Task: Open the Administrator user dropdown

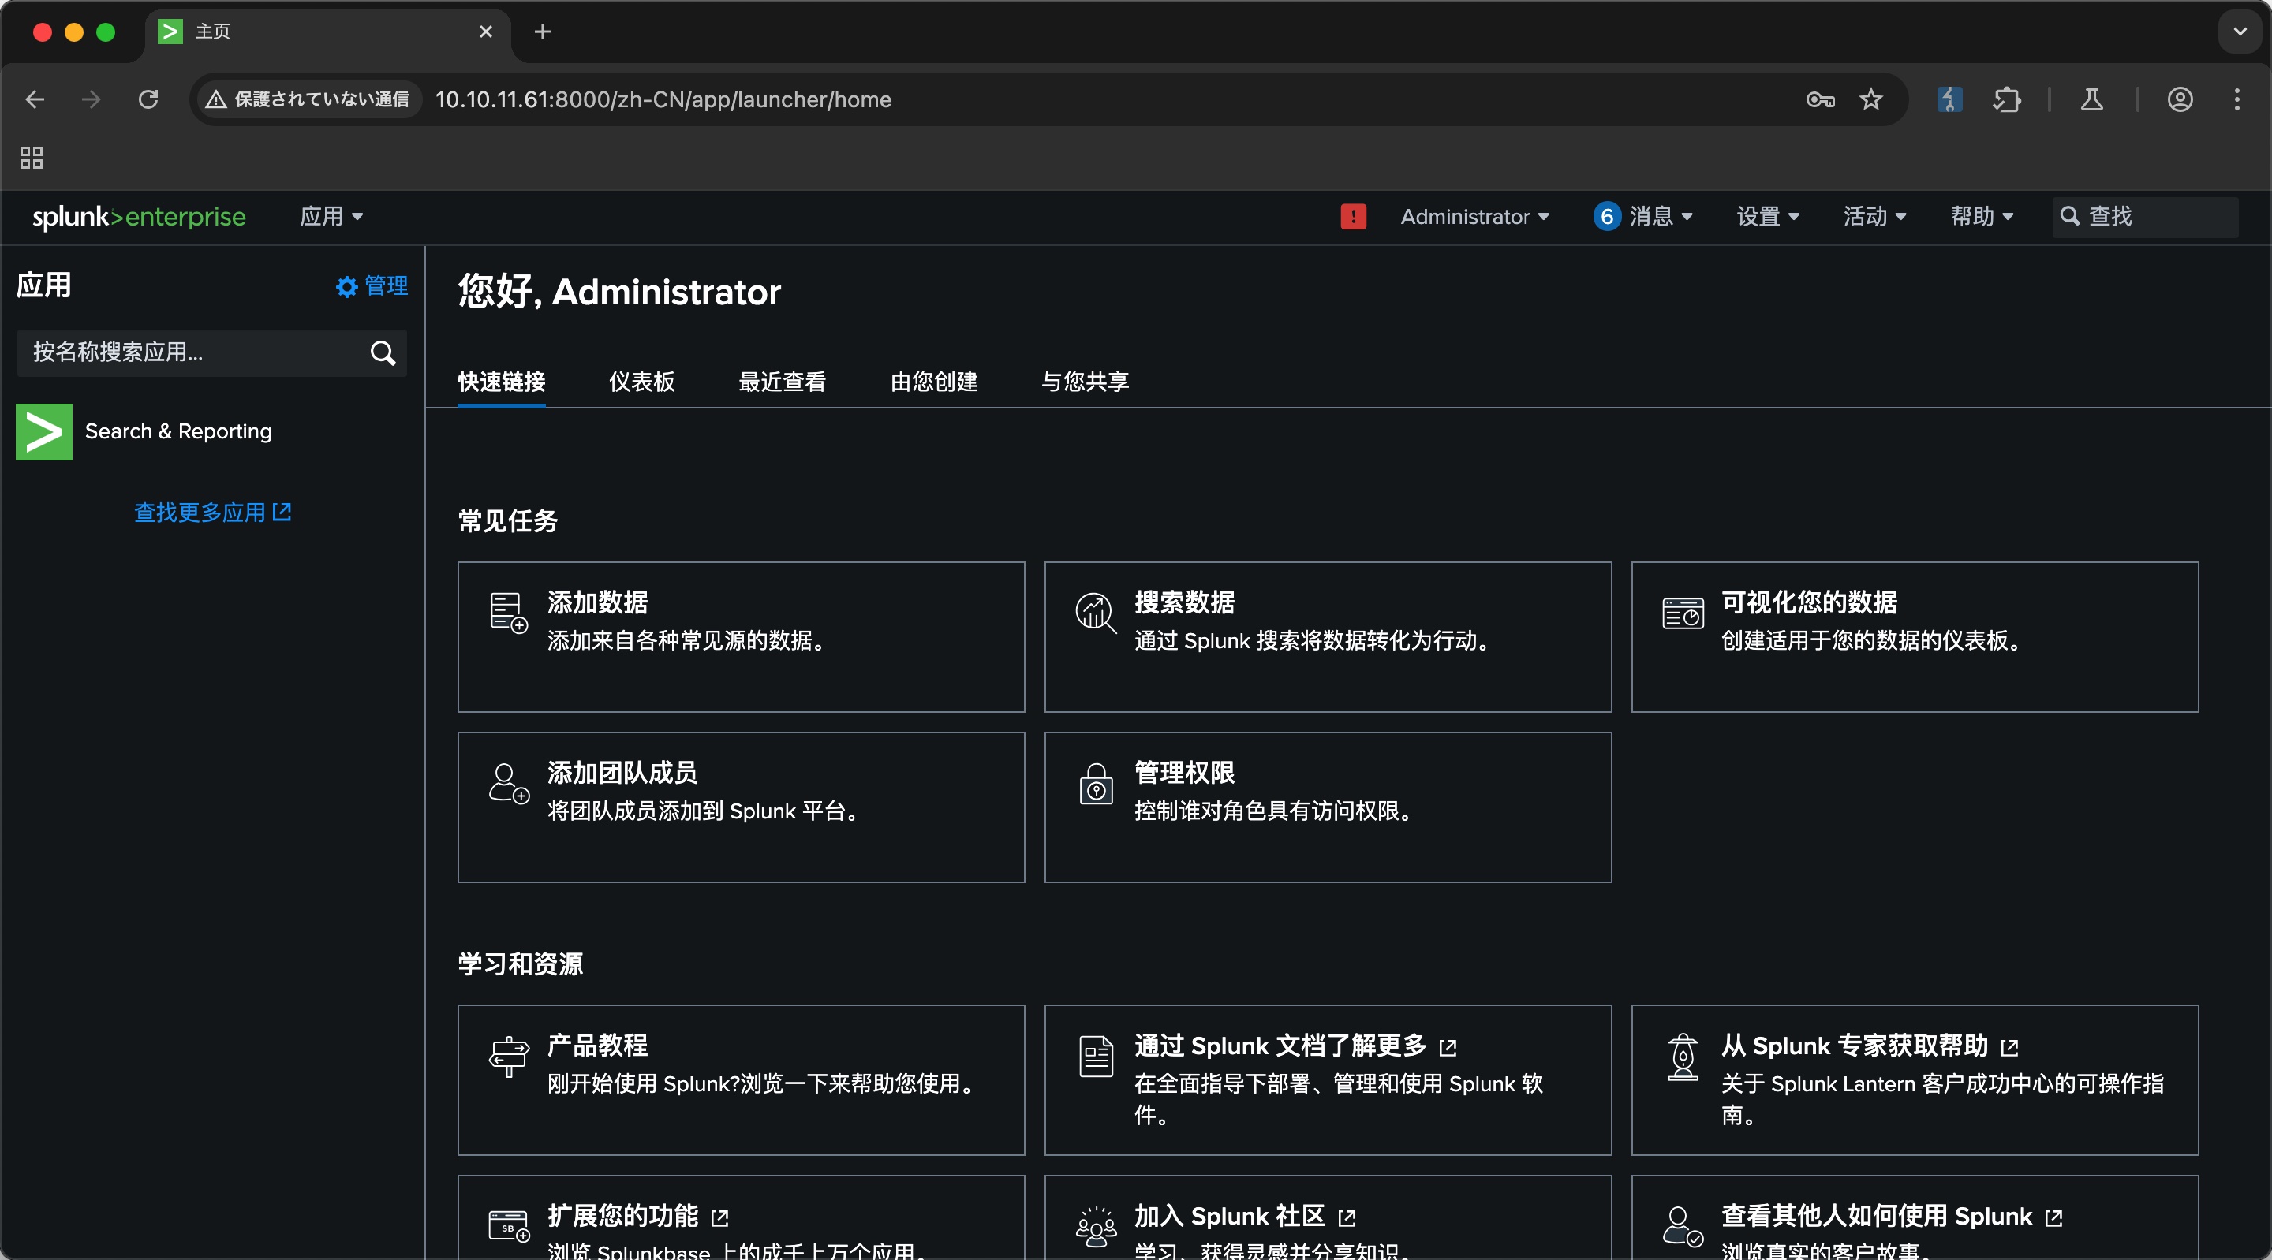Action: pyautogui.click(x=1474, y=216)
